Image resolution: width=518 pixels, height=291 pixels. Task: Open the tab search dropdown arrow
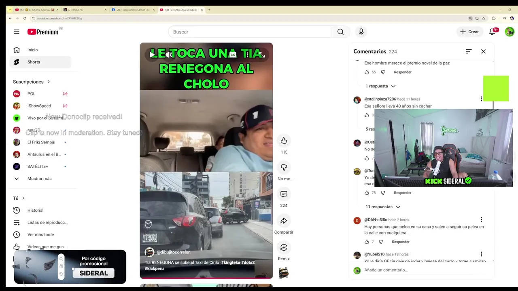(x=10, y=10)
